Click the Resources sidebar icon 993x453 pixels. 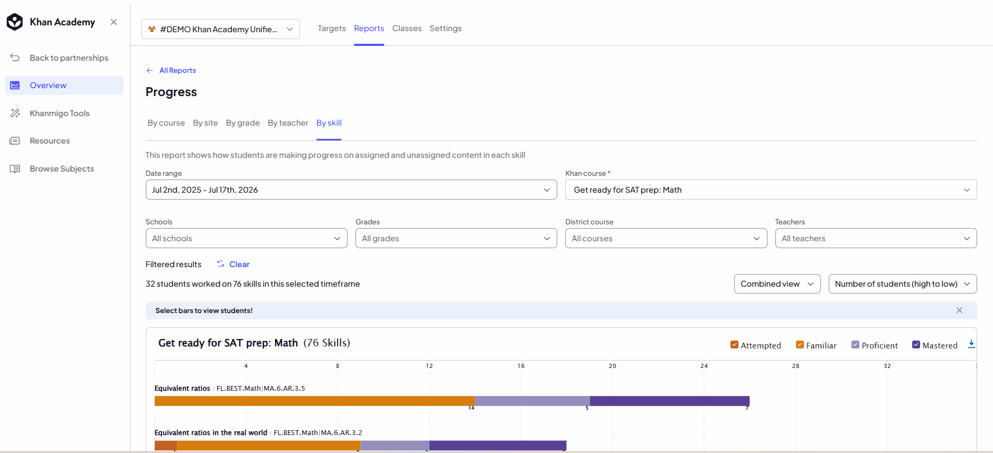pyautogui.click(x=15, y=141)
